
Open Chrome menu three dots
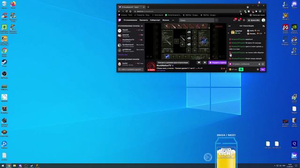(x=264, y=11)
